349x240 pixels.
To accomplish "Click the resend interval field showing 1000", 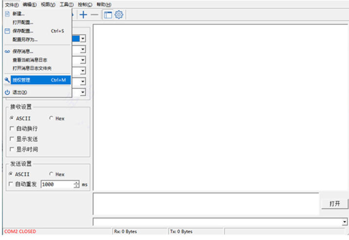I will tap(56, 185).
